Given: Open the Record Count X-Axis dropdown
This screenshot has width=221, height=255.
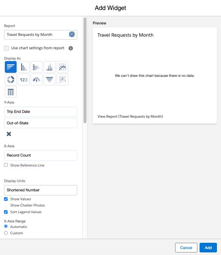Looking at the screenshot, I should [x=41, y=155].
